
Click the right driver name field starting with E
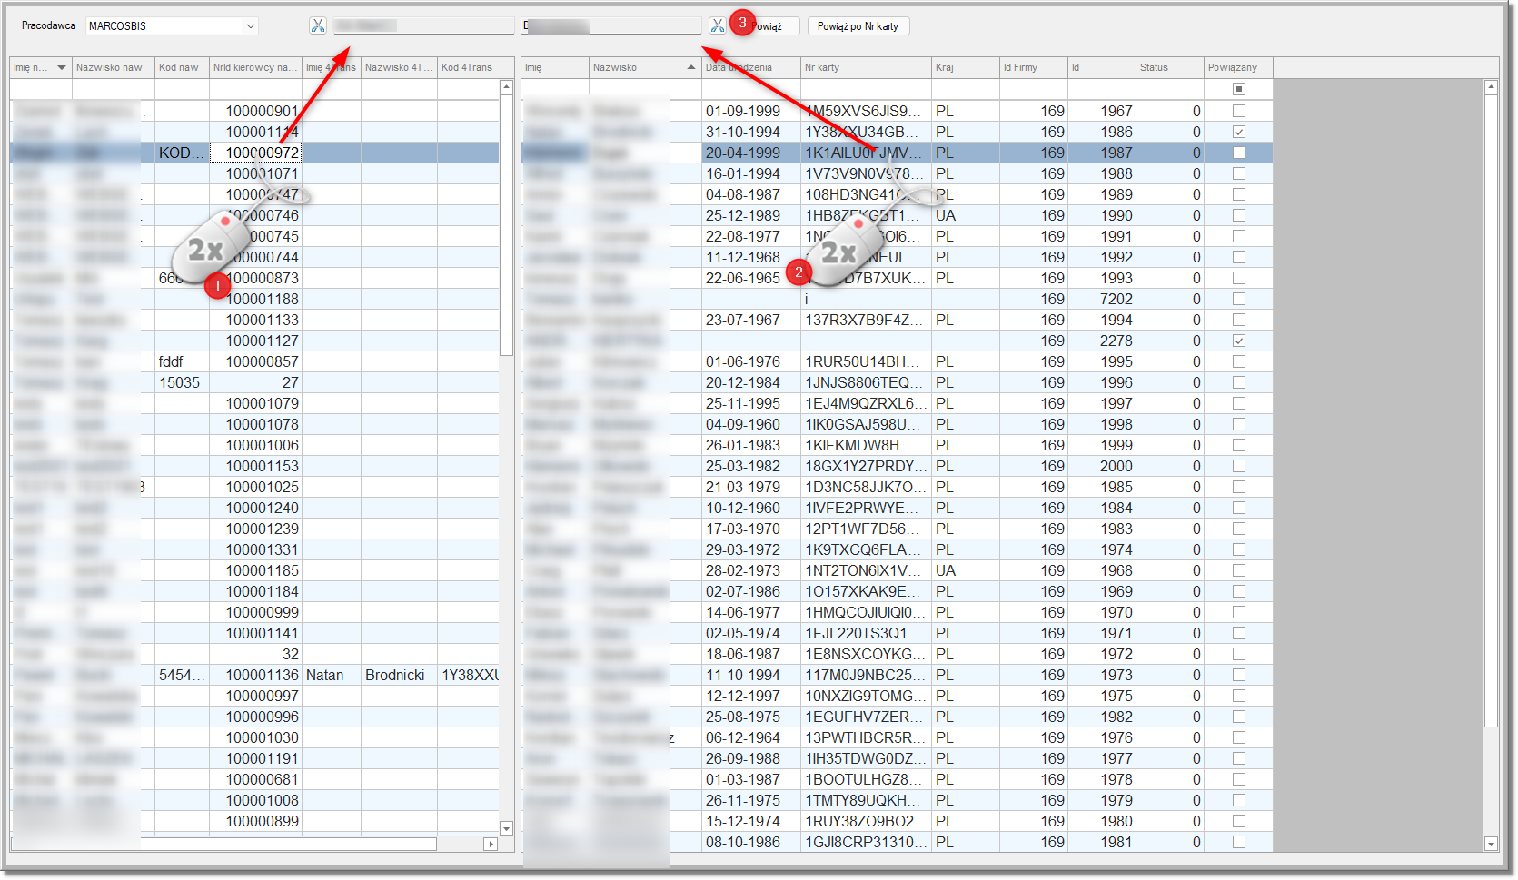[x=611, y=26]
